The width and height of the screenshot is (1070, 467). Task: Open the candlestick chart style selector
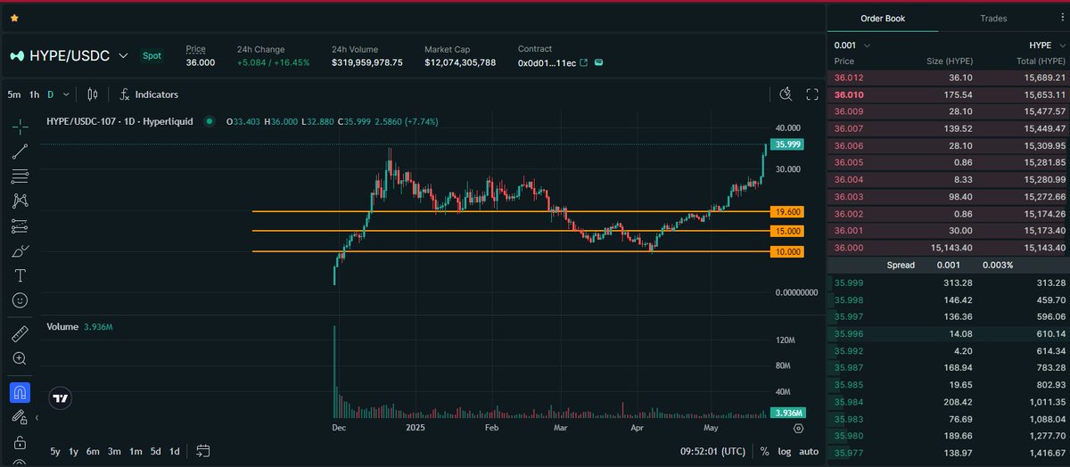pos(92,94)
